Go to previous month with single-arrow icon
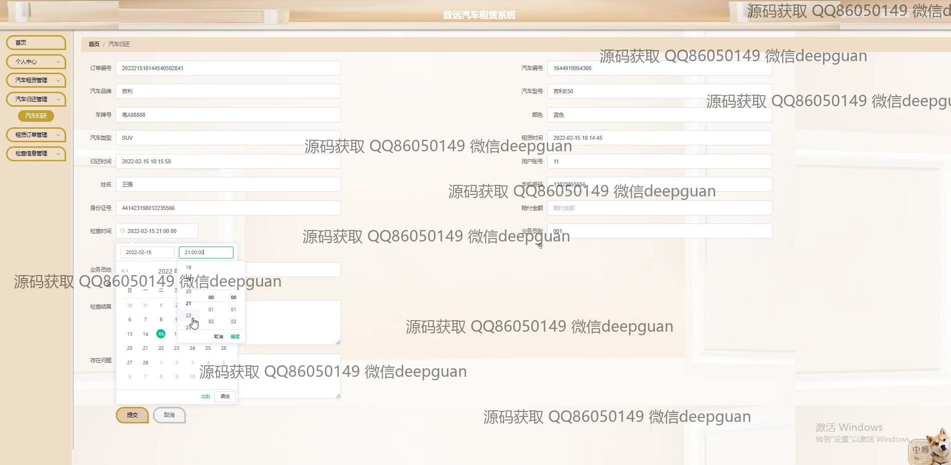Screen dimensions: 951x465 pos(128,271)
